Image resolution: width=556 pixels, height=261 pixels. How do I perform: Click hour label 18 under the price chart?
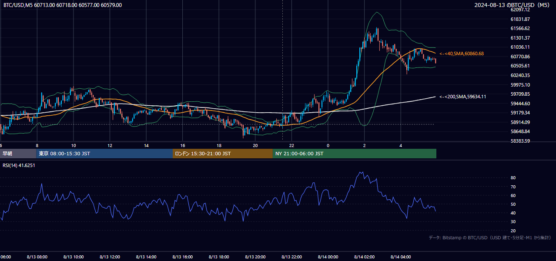[x=219, y=145]
